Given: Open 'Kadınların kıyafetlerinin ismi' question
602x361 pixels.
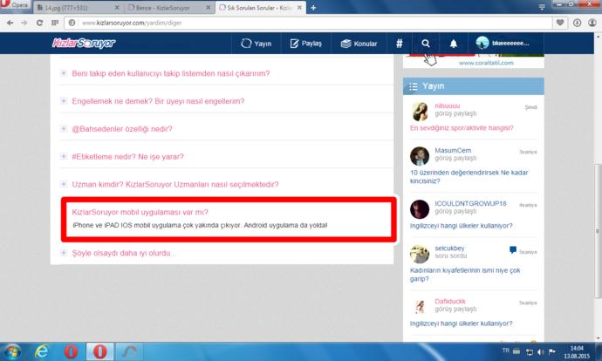Looking at the screenshot, I should [465, 275].
